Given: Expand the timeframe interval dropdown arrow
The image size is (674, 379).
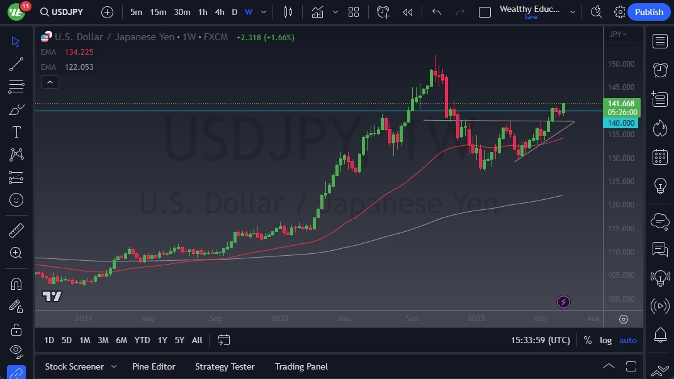Looking at the screenshot, I should [x=264, y=12].
